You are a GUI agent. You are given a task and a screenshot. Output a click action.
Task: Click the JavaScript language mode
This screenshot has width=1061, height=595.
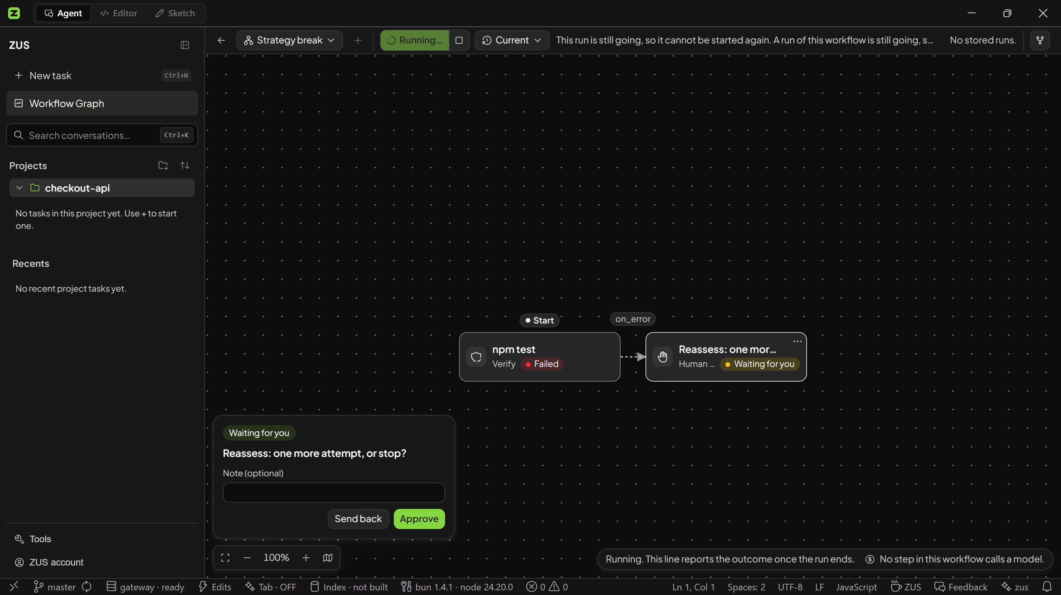click(856, 587)
